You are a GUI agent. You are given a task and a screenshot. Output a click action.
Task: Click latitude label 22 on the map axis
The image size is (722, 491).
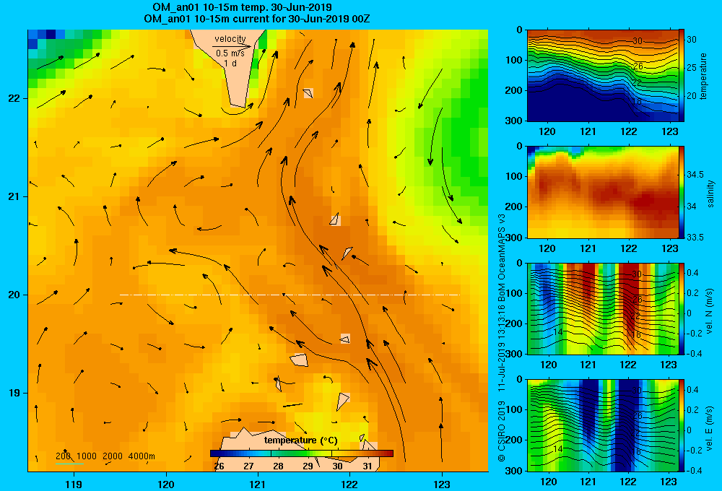tap(14, 99)
